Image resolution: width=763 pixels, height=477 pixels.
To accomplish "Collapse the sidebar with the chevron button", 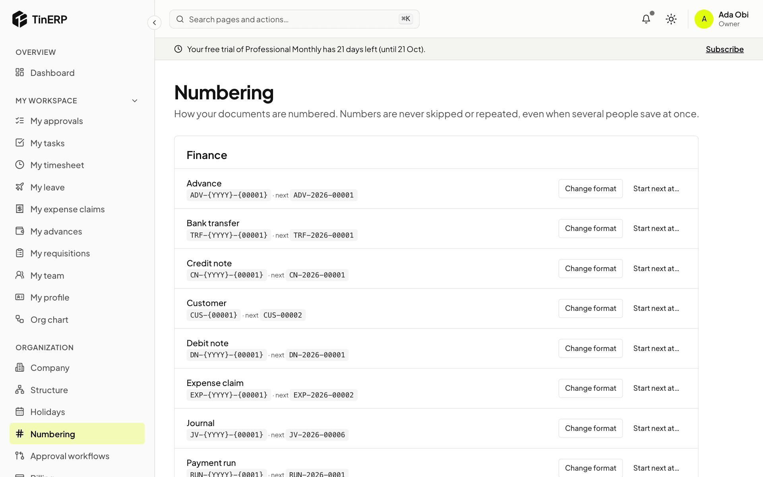I will click(155, 23).
